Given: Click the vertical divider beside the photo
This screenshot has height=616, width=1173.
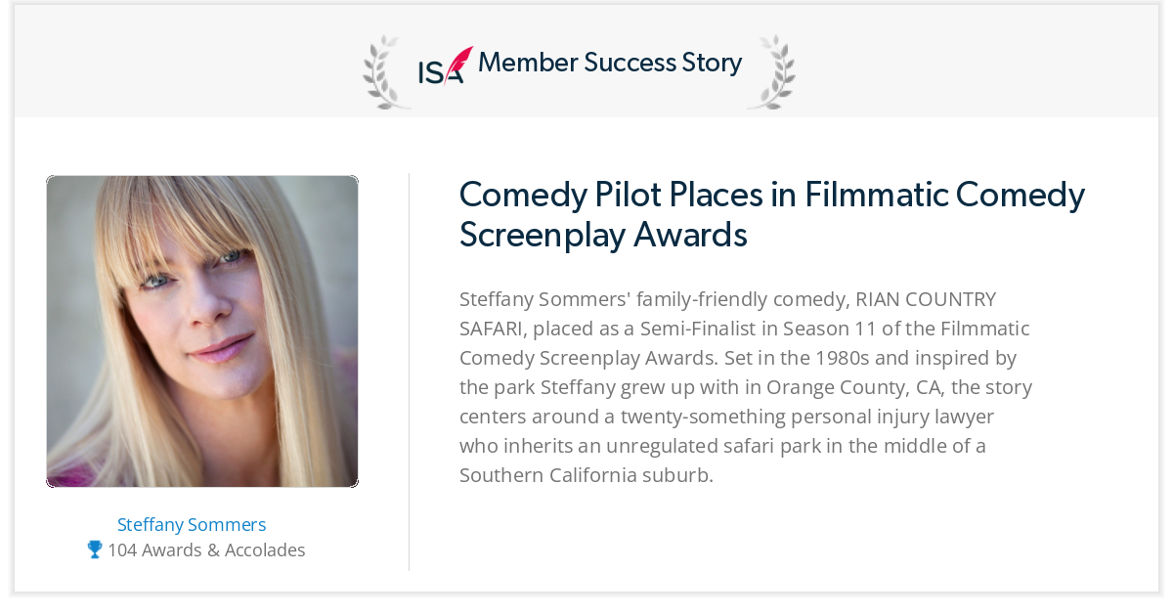Looking at the screenshot, I should pyautogui.click(x=409, y=372).
